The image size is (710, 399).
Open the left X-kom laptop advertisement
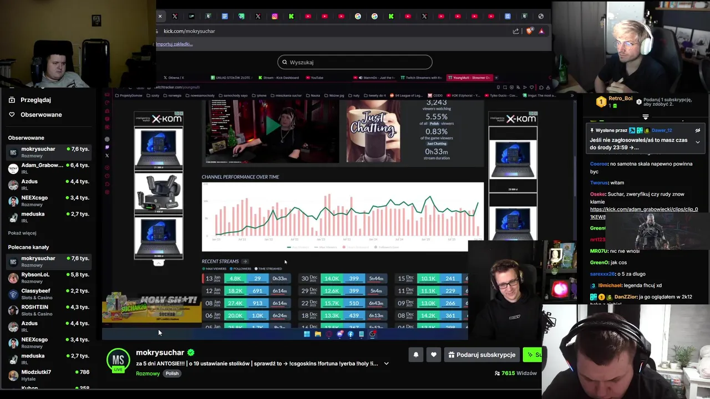[159, 185]
